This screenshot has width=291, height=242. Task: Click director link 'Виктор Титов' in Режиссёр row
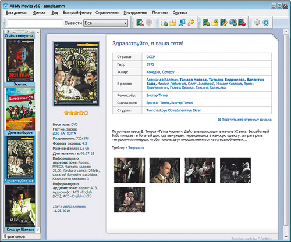(x=157, y=95)
